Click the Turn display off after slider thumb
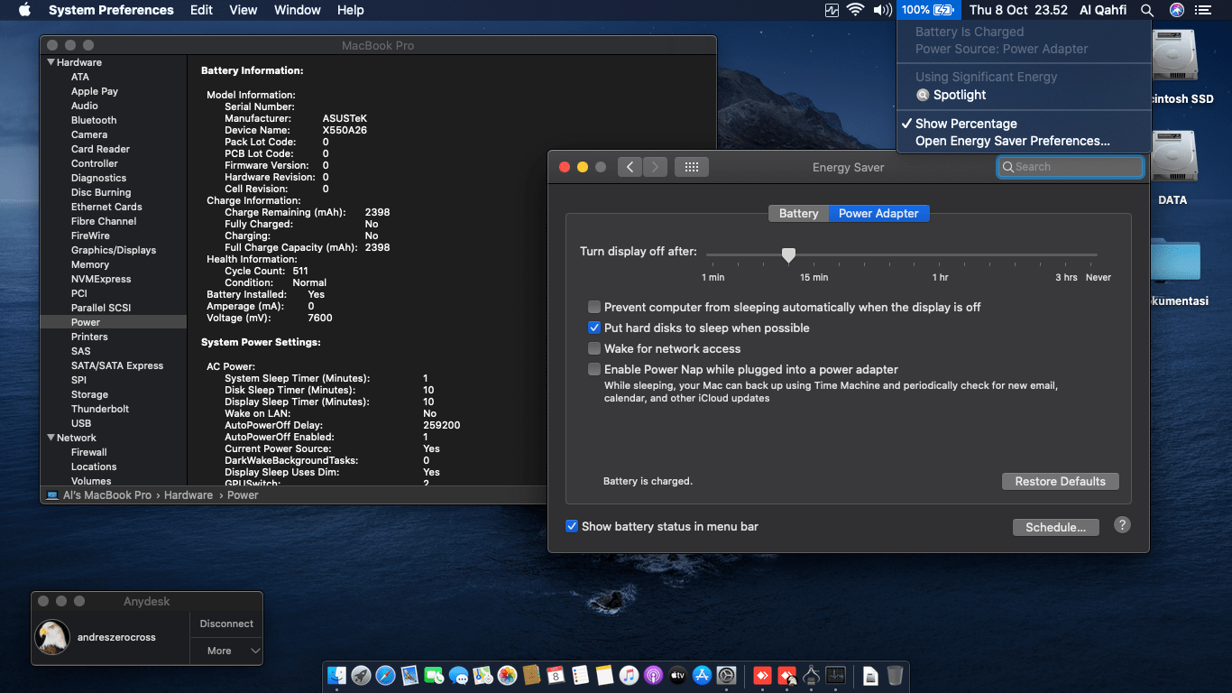The image size is (1232, 693). coord(788,255)
